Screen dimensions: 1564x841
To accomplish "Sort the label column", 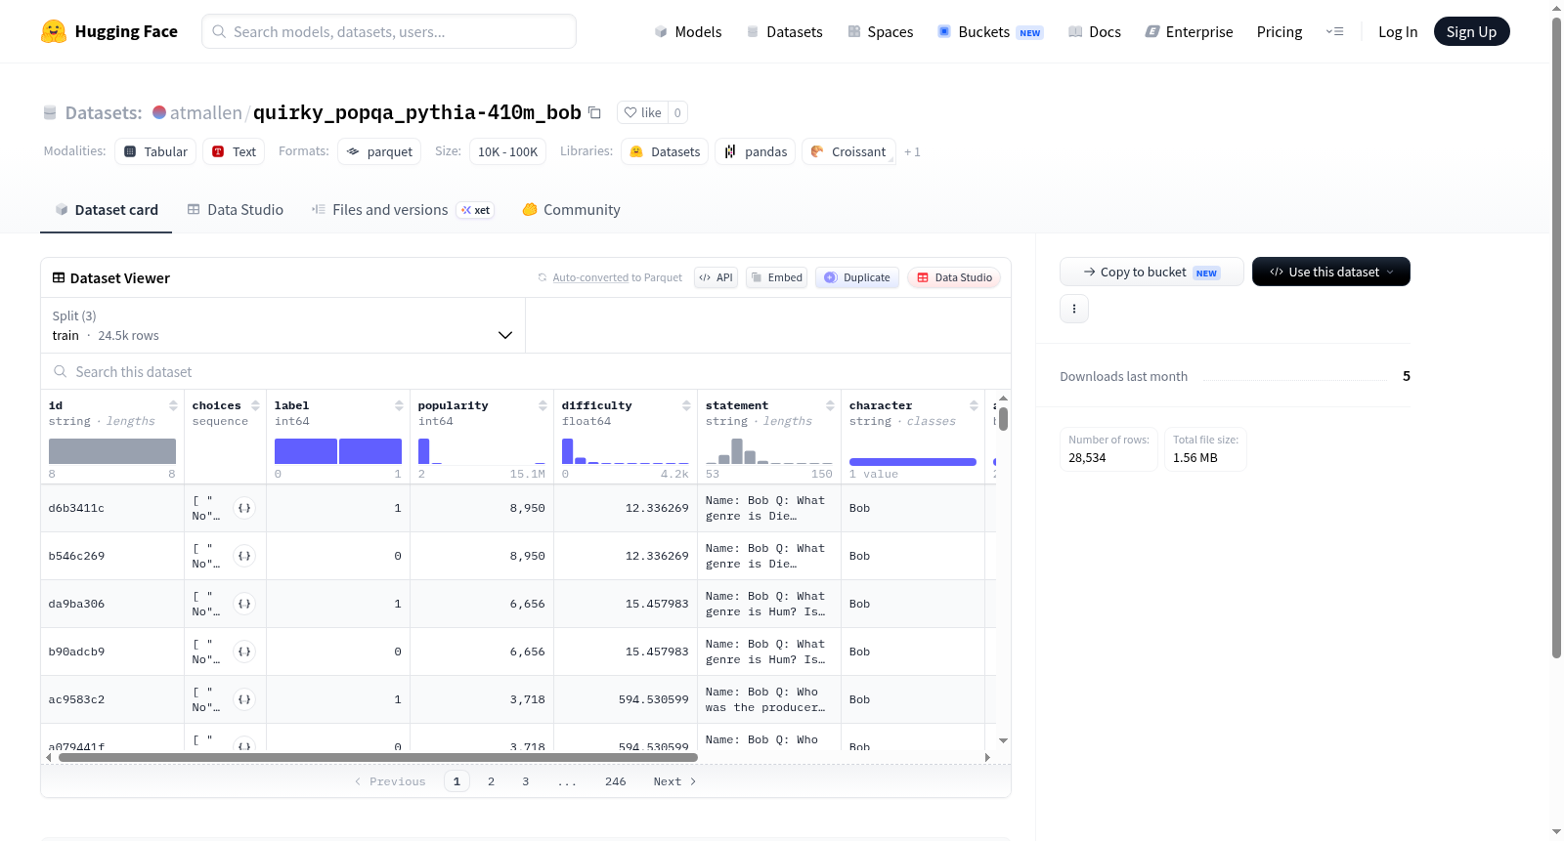I will coord(399,405).
